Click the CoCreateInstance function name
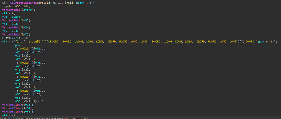Viewport: 281px width, 119px height. click(x=24, y=3)
